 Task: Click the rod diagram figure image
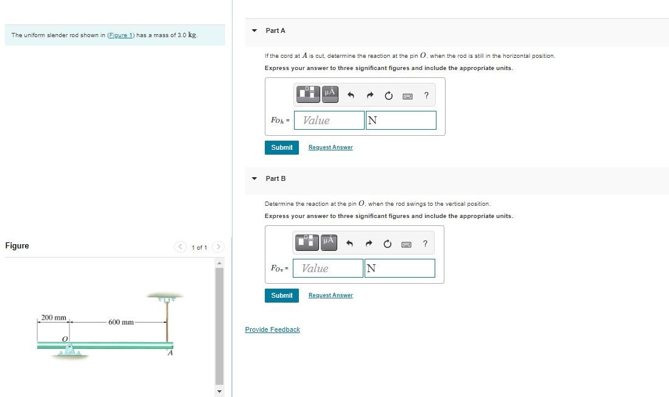[109, 326]
